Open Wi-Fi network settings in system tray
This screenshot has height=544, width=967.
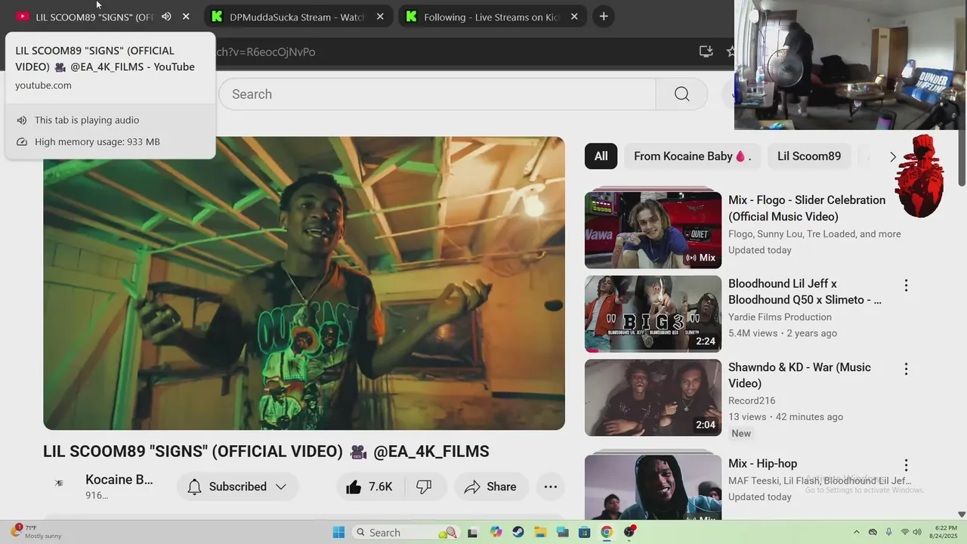point(905,532)
